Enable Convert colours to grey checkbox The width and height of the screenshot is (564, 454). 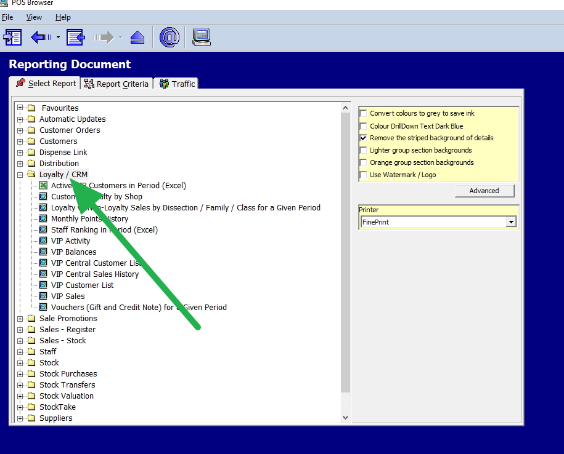point(364,113)
